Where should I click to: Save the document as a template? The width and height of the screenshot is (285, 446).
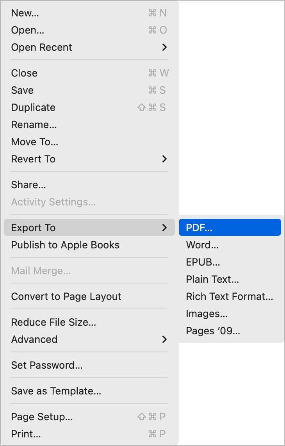[x=56, y=391]
